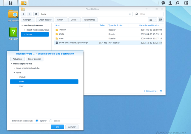
Task: Go back in File Station navigation
Action: [x=23, y=14]
